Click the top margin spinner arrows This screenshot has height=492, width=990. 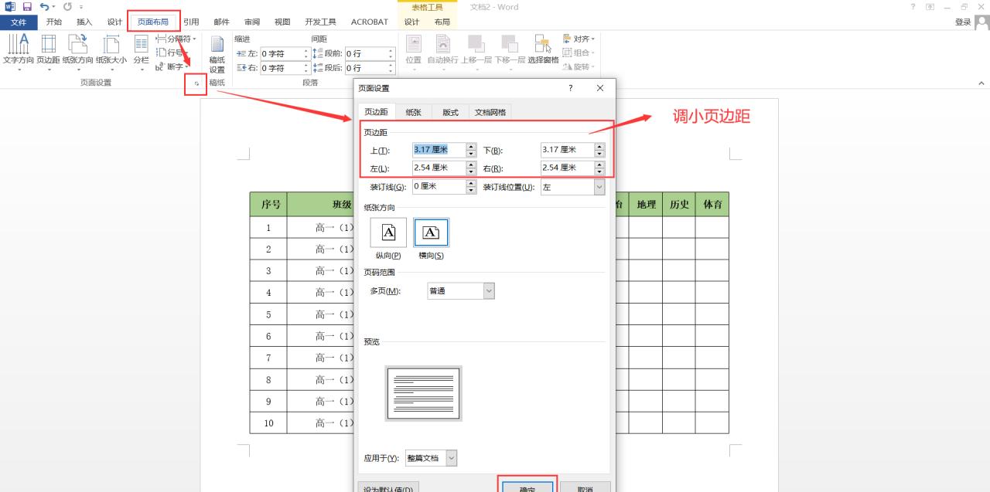tap(471, 150)
